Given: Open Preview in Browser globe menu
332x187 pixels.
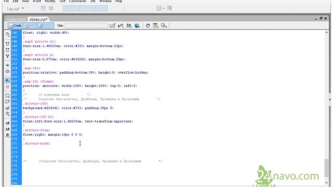Looking at the screenshot, I should click(137, 25).
